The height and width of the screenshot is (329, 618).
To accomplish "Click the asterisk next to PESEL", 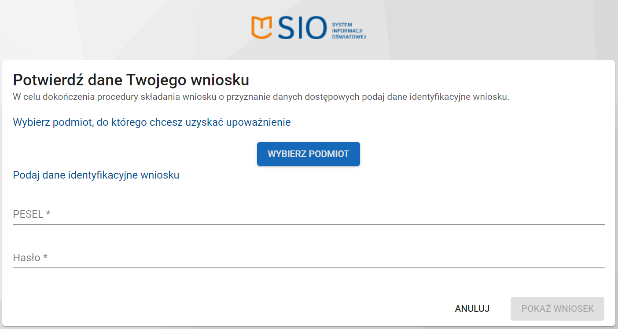I will [x=48, y=213].
